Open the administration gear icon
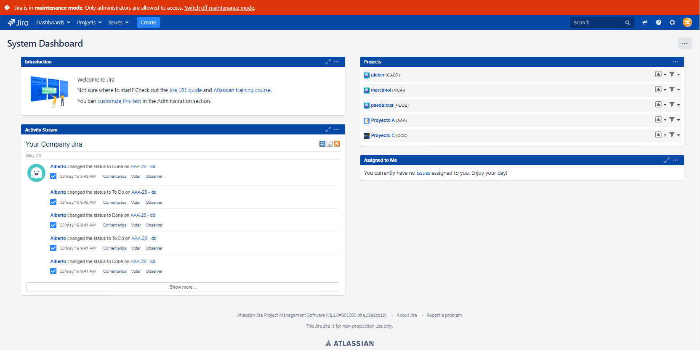 (672, 22)
